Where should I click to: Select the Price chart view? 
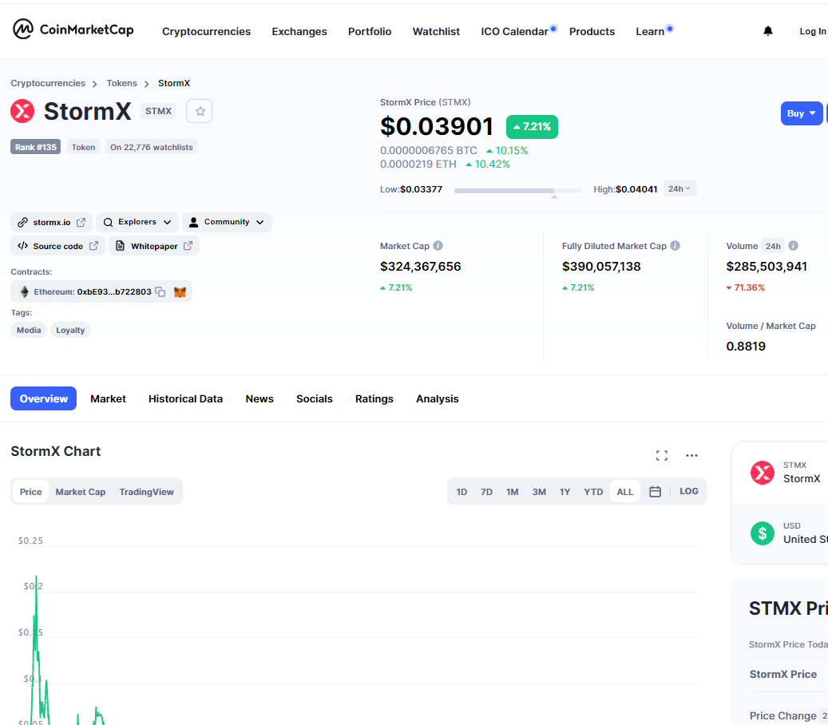click(x=30, y=492)
